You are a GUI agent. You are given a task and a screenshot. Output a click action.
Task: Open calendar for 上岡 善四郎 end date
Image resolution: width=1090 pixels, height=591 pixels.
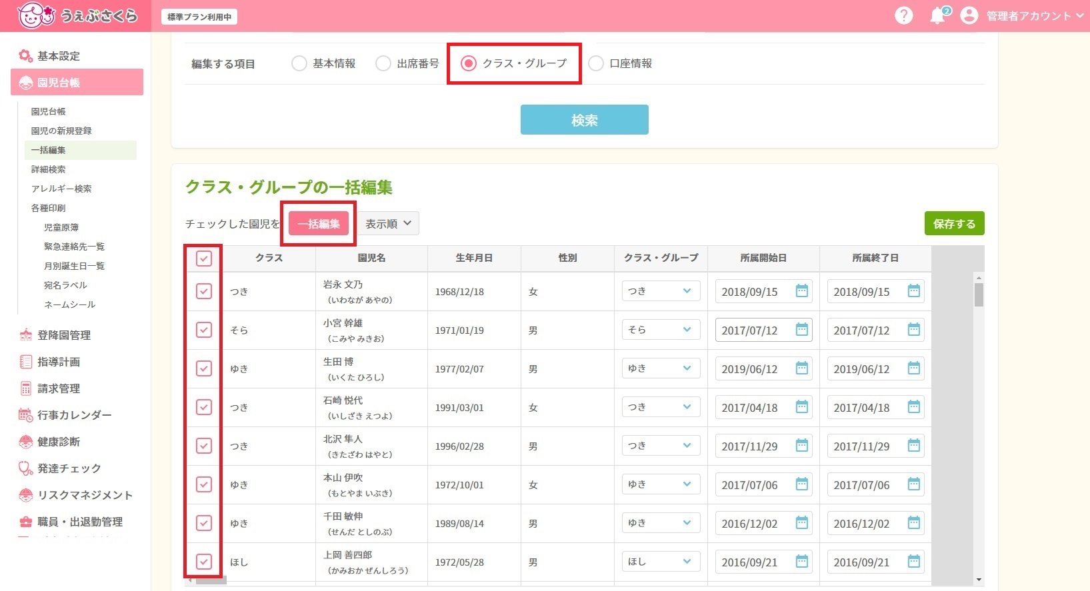pos(914,562)
